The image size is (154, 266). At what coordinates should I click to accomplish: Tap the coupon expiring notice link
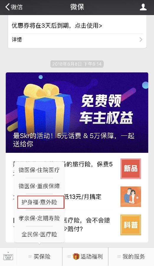pos(57,26)
